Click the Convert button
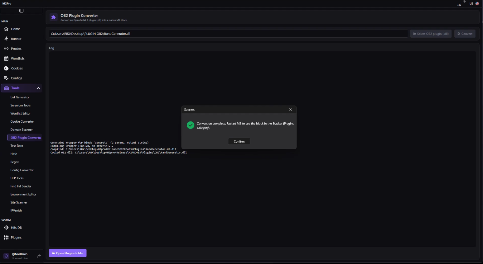Image resolution: width=483 pixels, height=264 pixels. (x=465, y=34)
